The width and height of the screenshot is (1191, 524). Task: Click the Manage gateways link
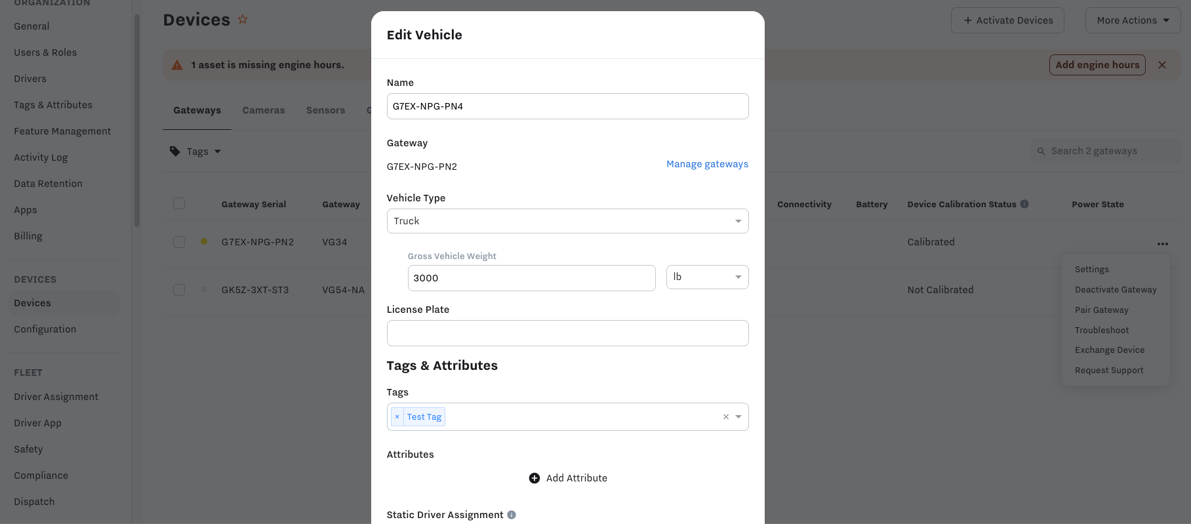(x=707, y=164)
